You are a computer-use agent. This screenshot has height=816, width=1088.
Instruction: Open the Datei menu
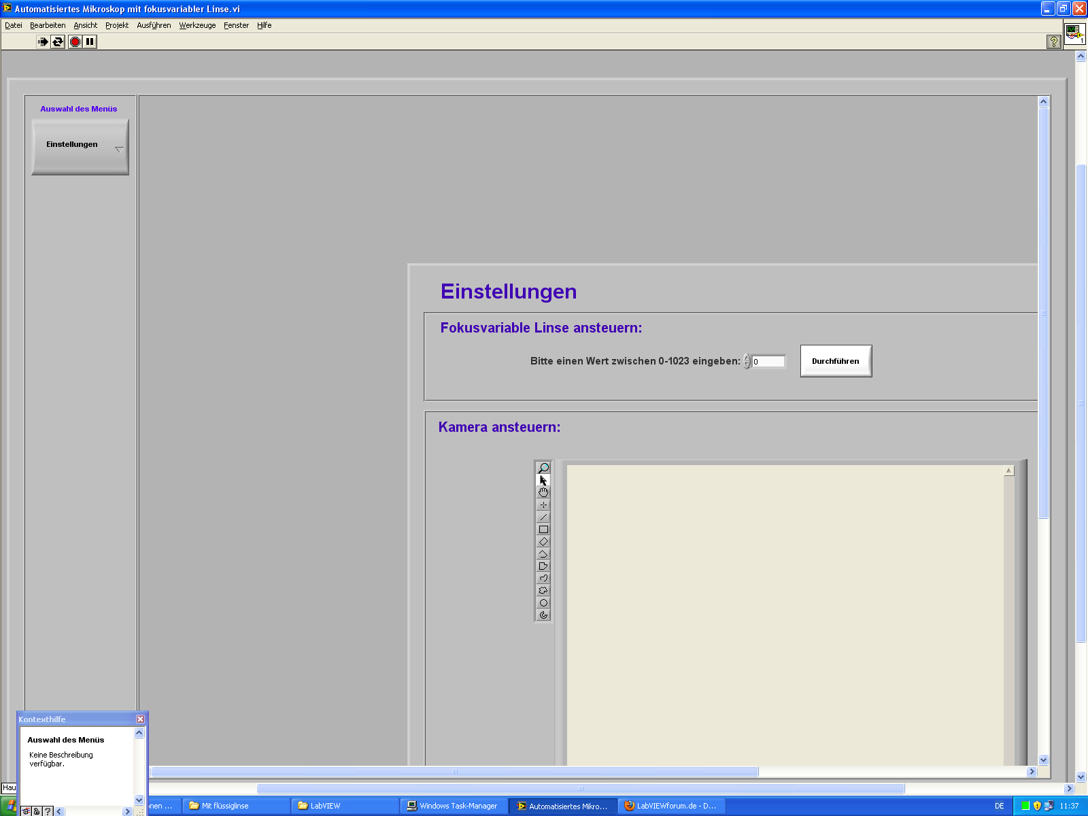14,25
